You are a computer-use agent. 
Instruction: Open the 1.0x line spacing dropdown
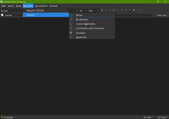[x=93, y=11]
